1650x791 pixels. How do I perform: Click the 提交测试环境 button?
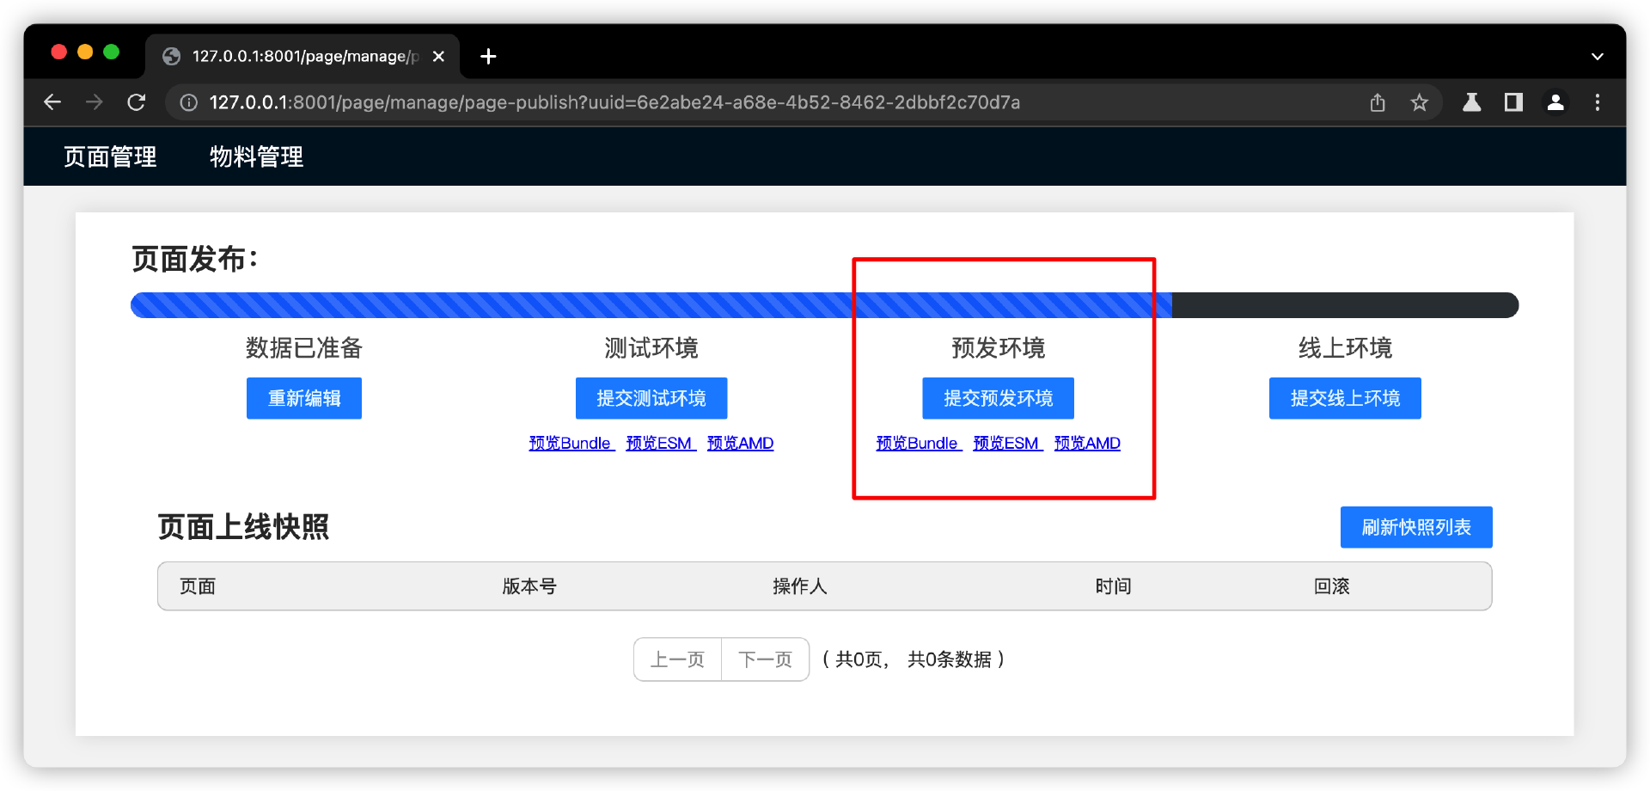(x=651, y=398)
